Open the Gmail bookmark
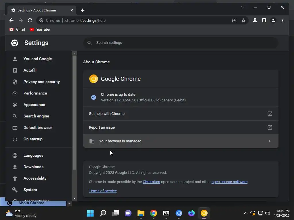Image resolution: width=294 pixels, height=220 pixels. (17, 30)
